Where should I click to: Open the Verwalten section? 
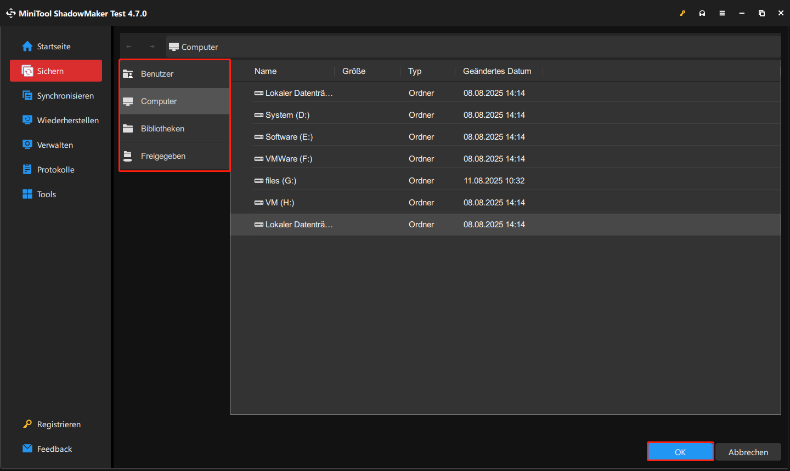click(x=55, y=145)
